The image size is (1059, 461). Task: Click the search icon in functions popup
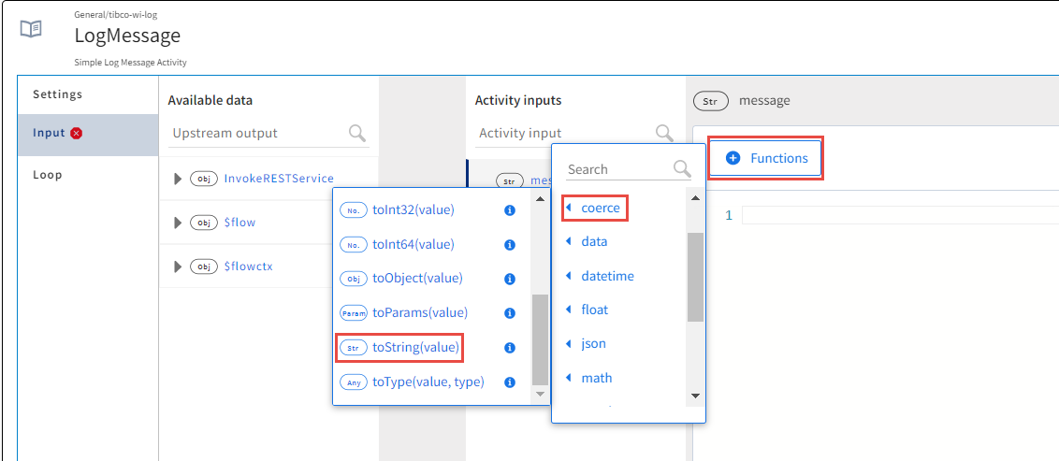[x=682, y=169]
